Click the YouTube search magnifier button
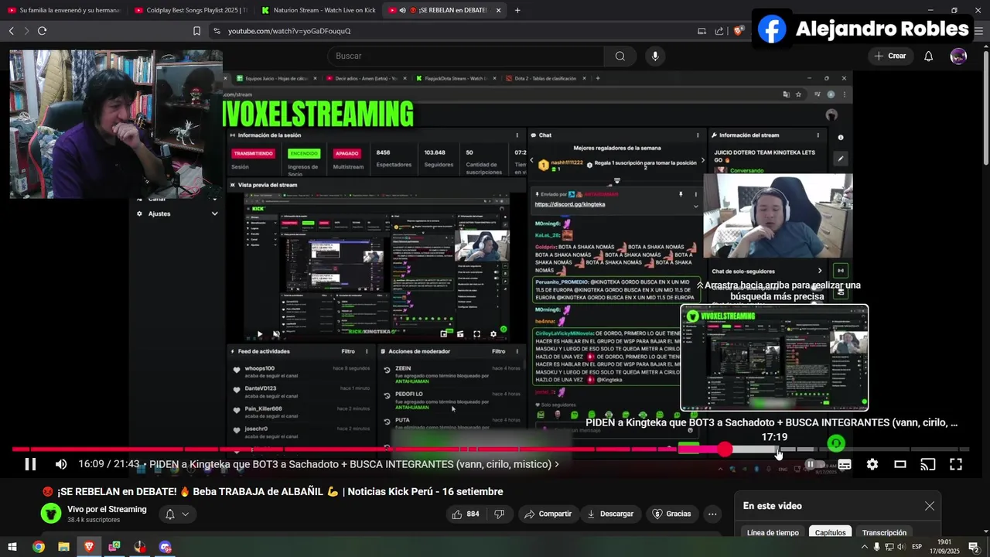This screenshot has width=990, height=557. [x=620, y=56]
